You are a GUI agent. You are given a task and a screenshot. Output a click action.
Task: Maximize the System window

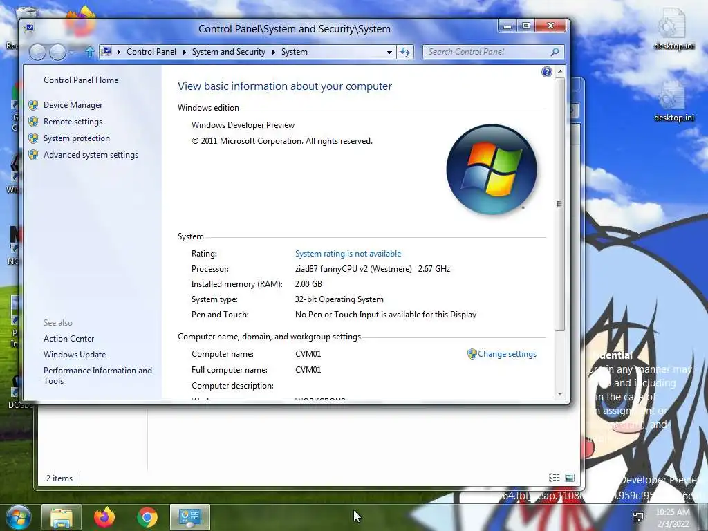coord(526,26)
